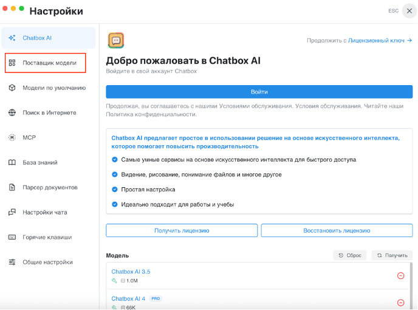This screenshot has width=418, height=310.
Task: Click the ESC label near close button
Action: pos(394,11)
